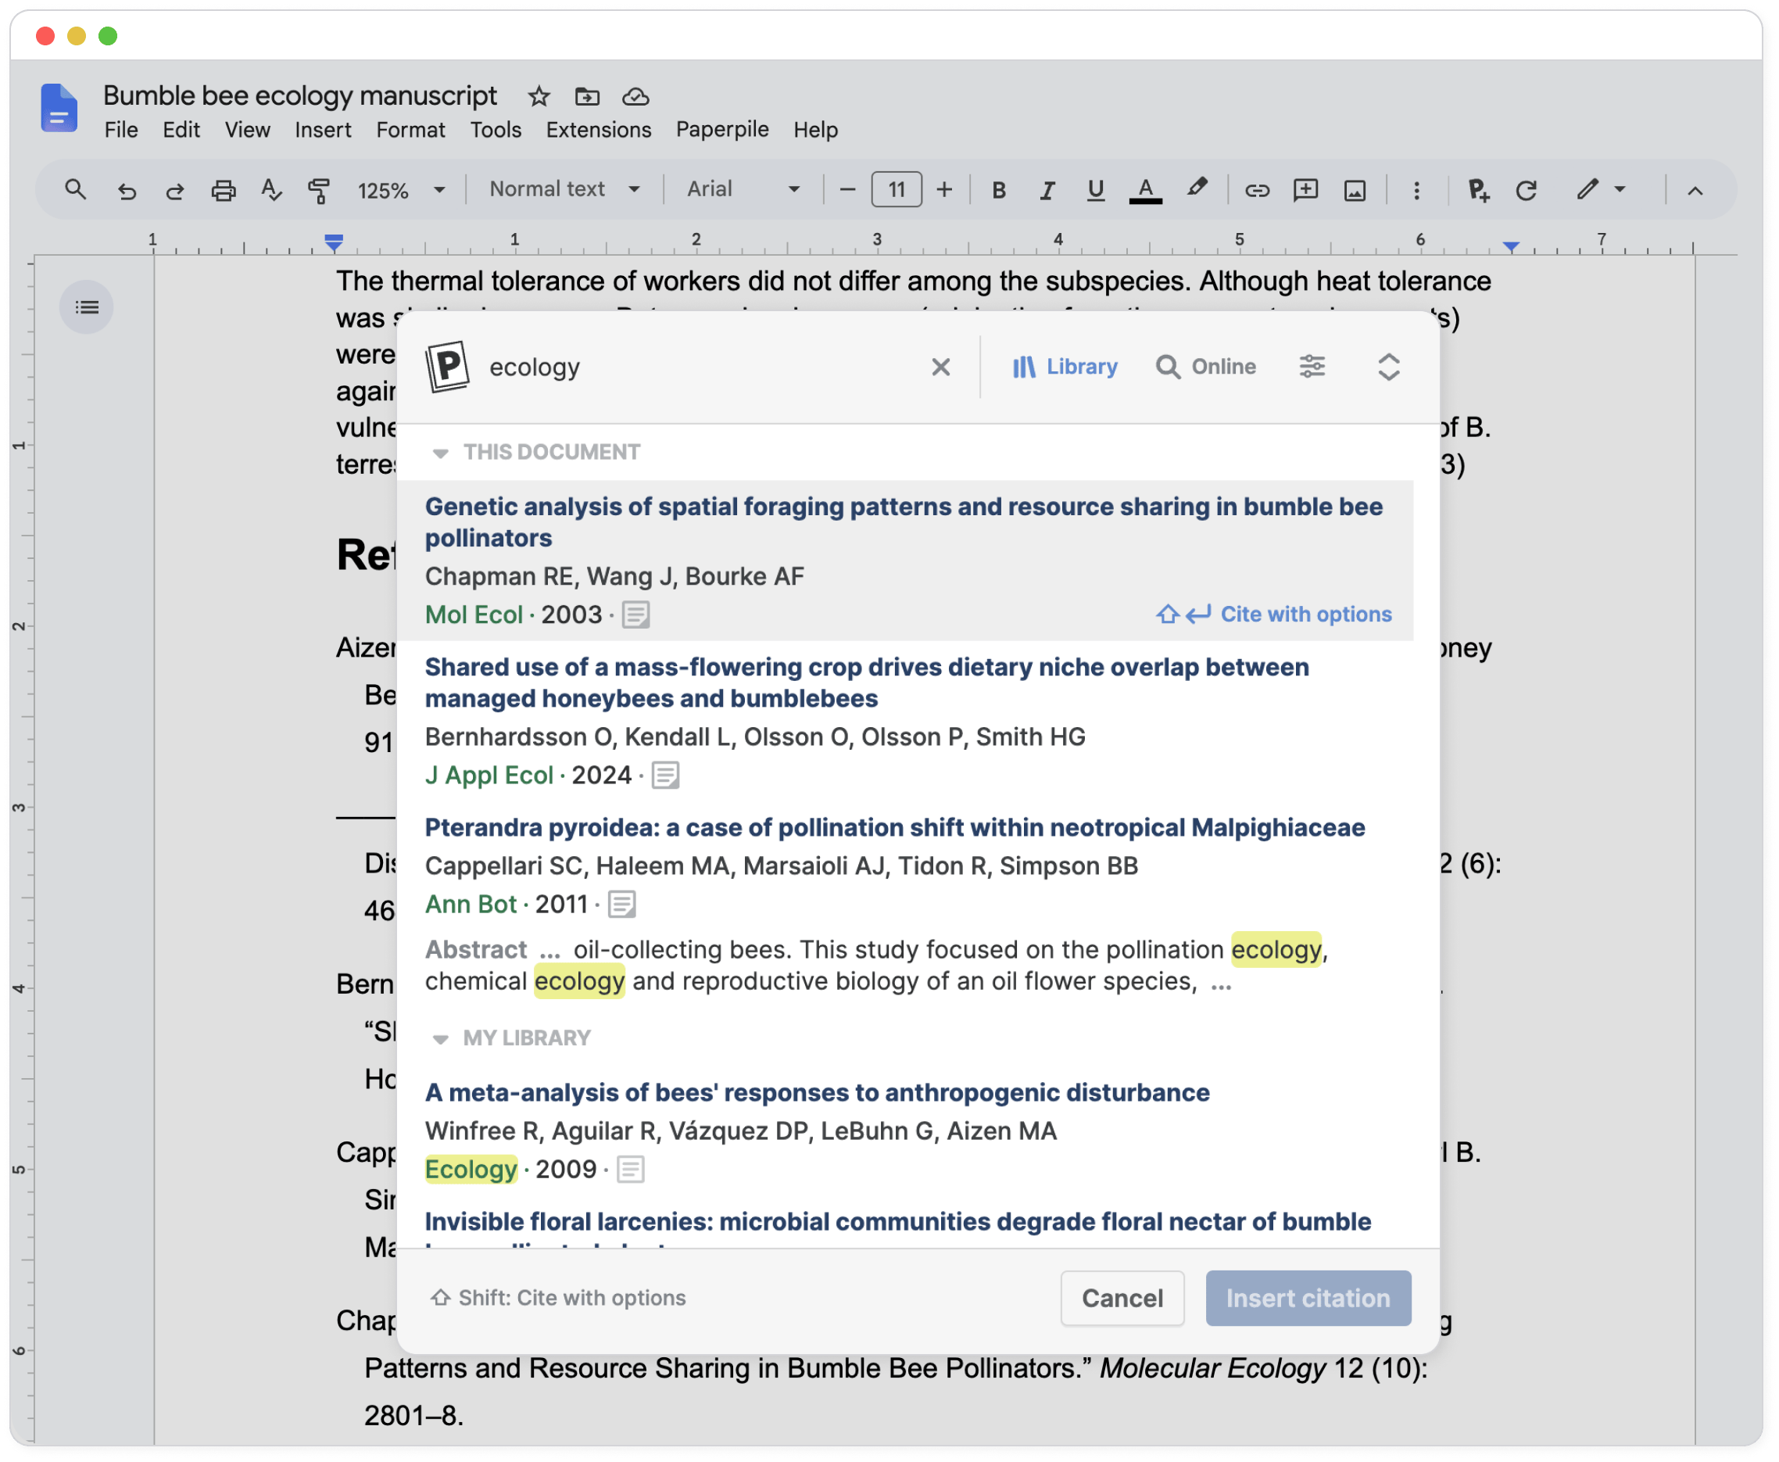Toggle underline formatting
Image resolution: width=1779 pixels, height=1462 pixels.
click(x=1095, y=190)
